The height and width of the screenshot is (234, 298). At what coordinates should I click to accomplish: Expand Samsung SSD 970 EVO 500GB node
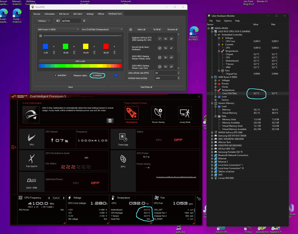point(212,136)
